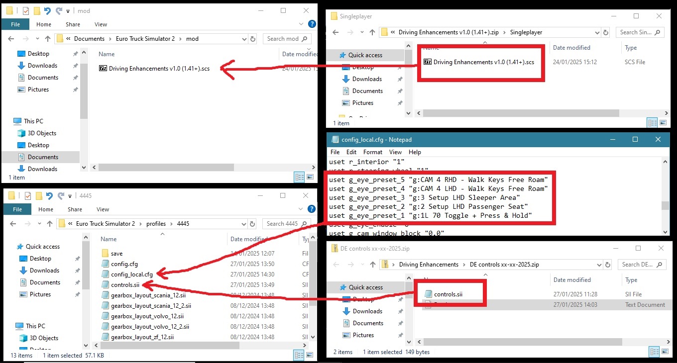Image resolution: width=677 pixels, height=363 pixels.
Task: Switch mod window to details view
Action: pos(299,177)
